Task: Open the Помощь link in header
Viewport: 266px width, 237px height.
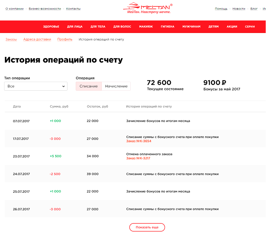Action: (x=221, y=9)
